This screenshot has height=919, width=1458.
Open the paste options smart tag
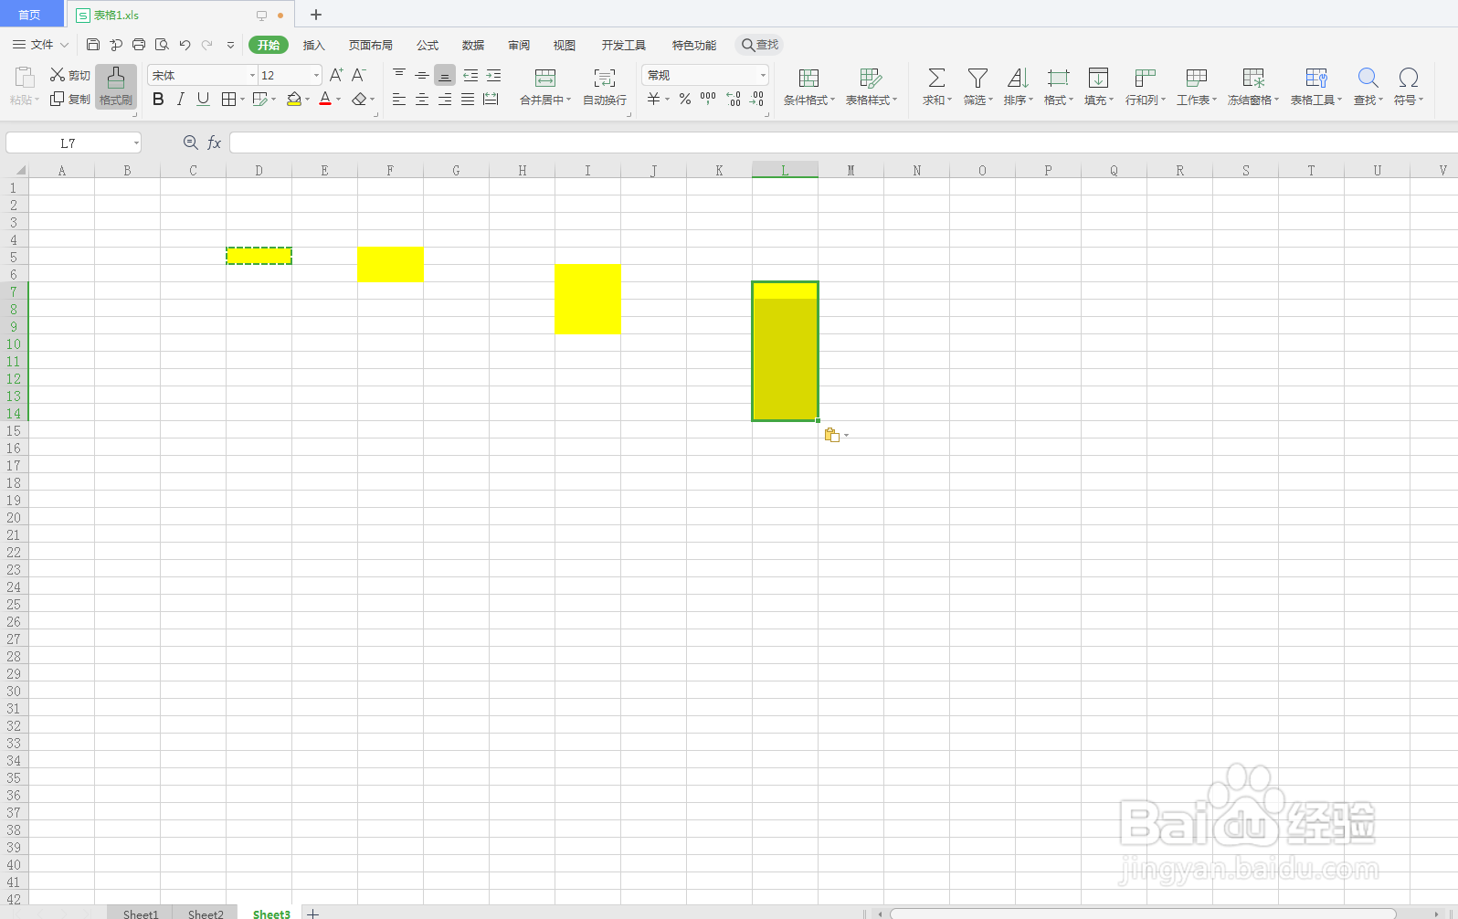(835, 435)
